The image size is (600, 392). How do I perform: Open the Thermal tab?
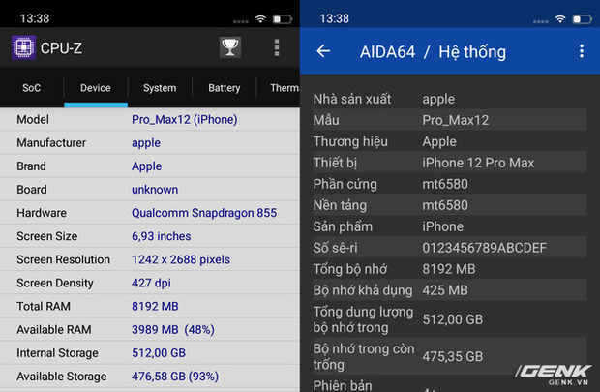pos(284,88)
